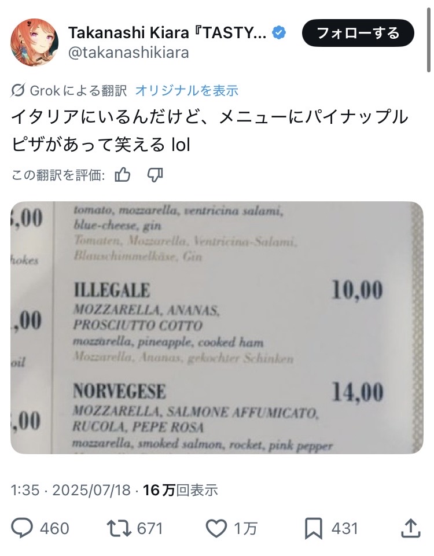Open the @takanashikiara handle link
Screen dimensions: 434x556
(128, 53)
